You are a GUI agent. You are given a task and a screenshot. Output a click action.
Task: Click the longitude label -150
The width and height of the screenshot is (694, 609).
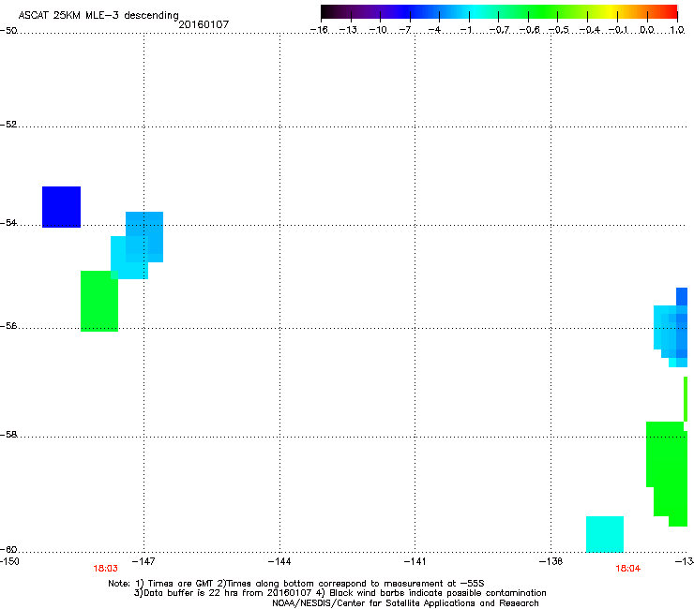9,561
